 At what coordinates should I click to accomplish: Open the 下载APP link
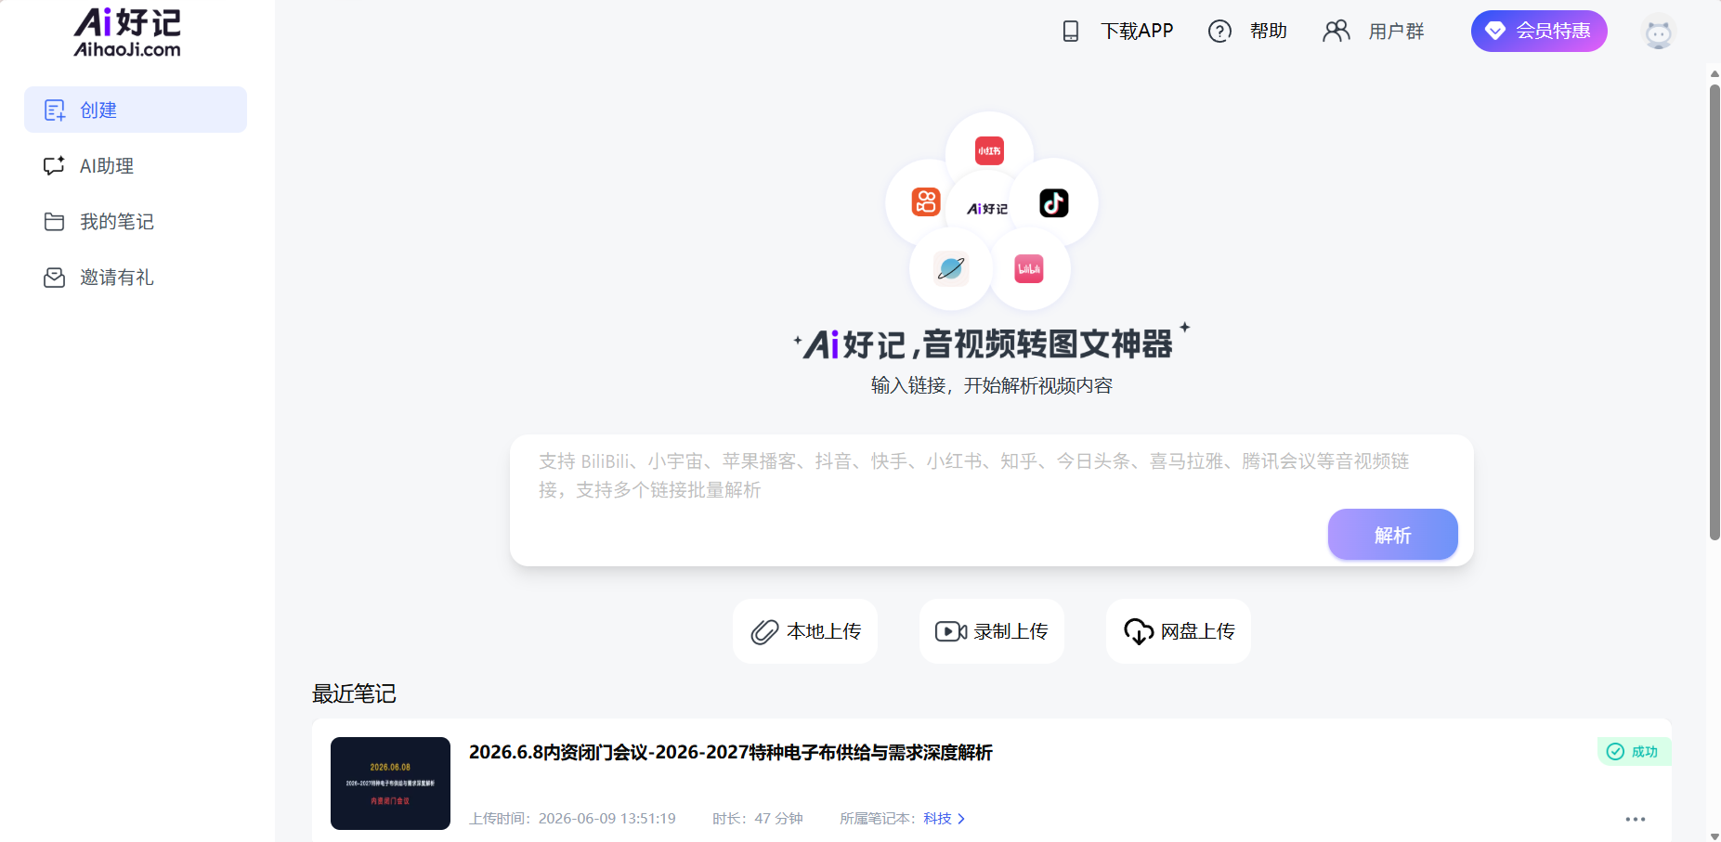pyautogui.click(x=1137, y=32)
